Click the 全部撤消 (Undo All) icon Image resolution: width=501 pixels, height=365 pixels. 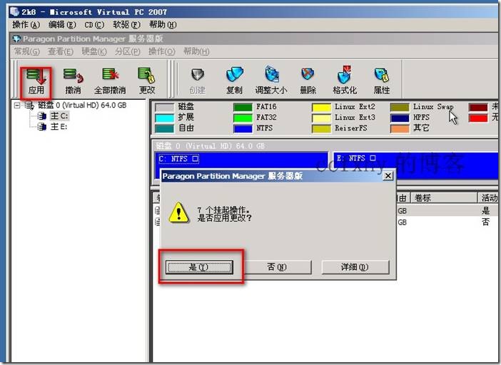(x=110, y=74)
